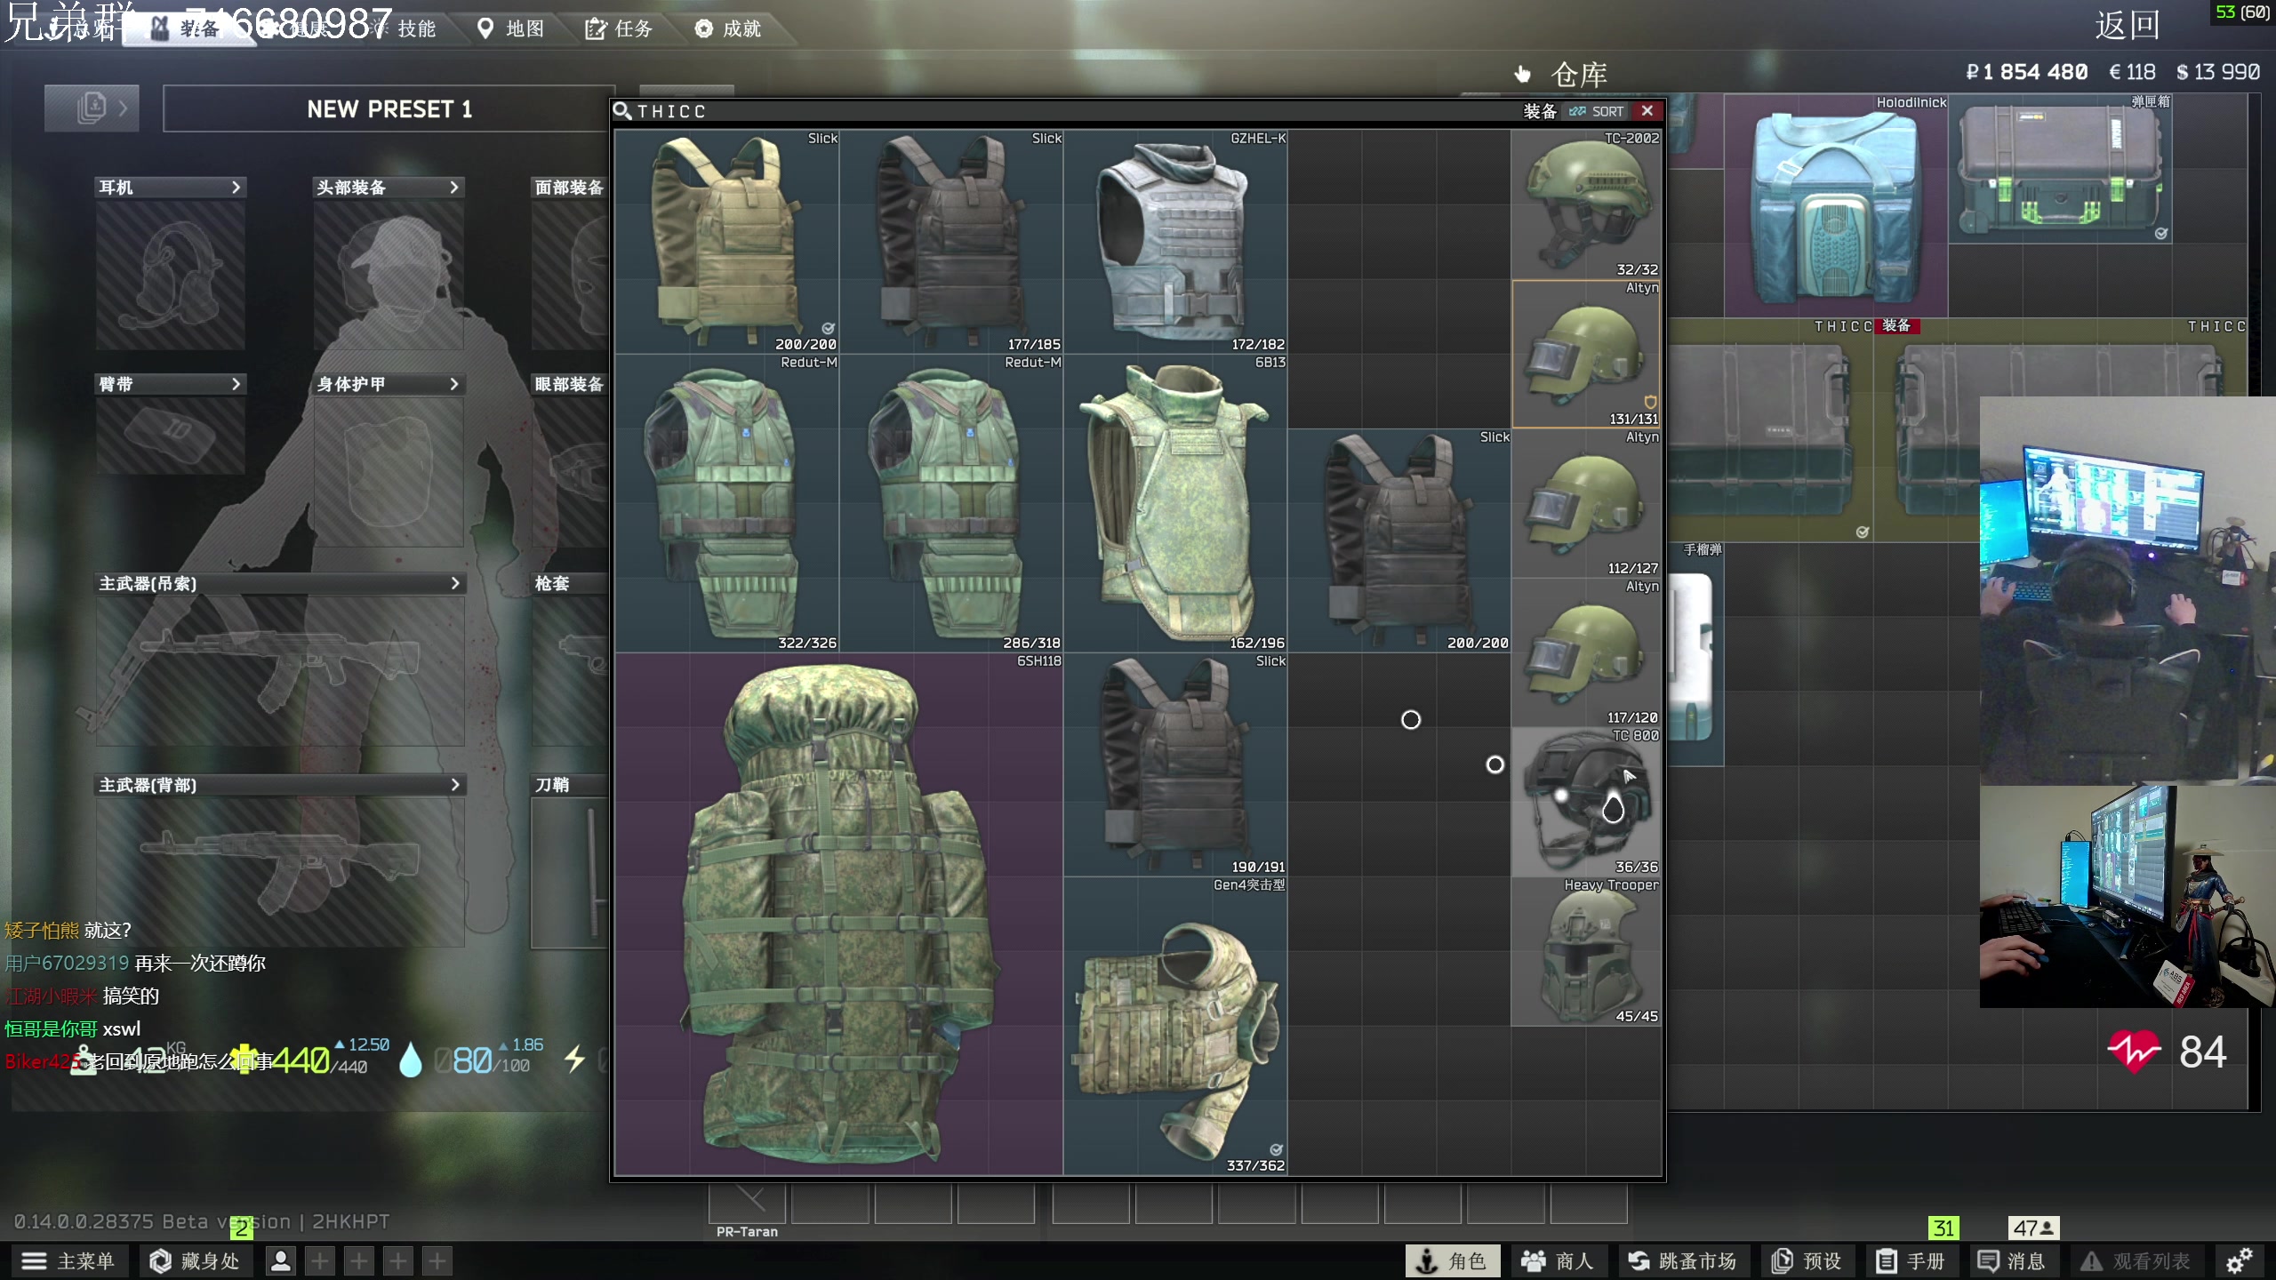Open the 消息 messages tab
The image size is (2276, 1280).
[2012, 1260]
